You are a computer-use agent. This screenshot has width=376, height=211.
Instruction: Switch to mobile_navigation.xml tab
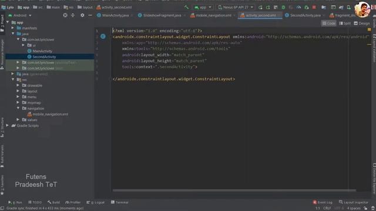coord(213,15)
